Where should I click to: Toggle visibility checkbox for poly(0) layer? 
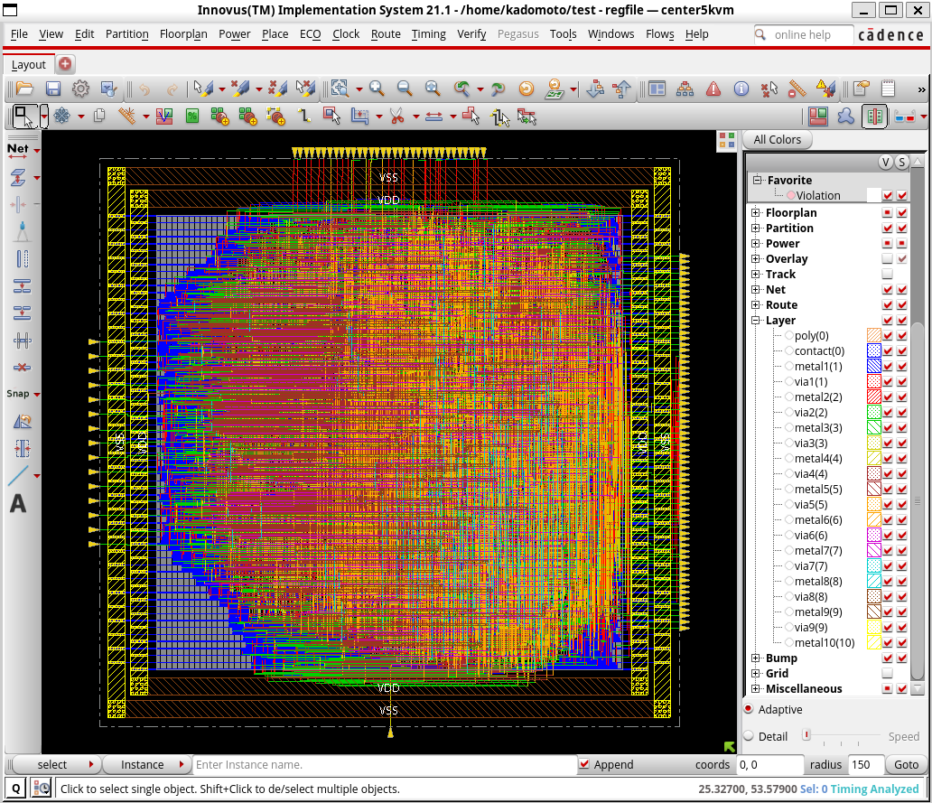pyautogui.click(x=888, y=336)
